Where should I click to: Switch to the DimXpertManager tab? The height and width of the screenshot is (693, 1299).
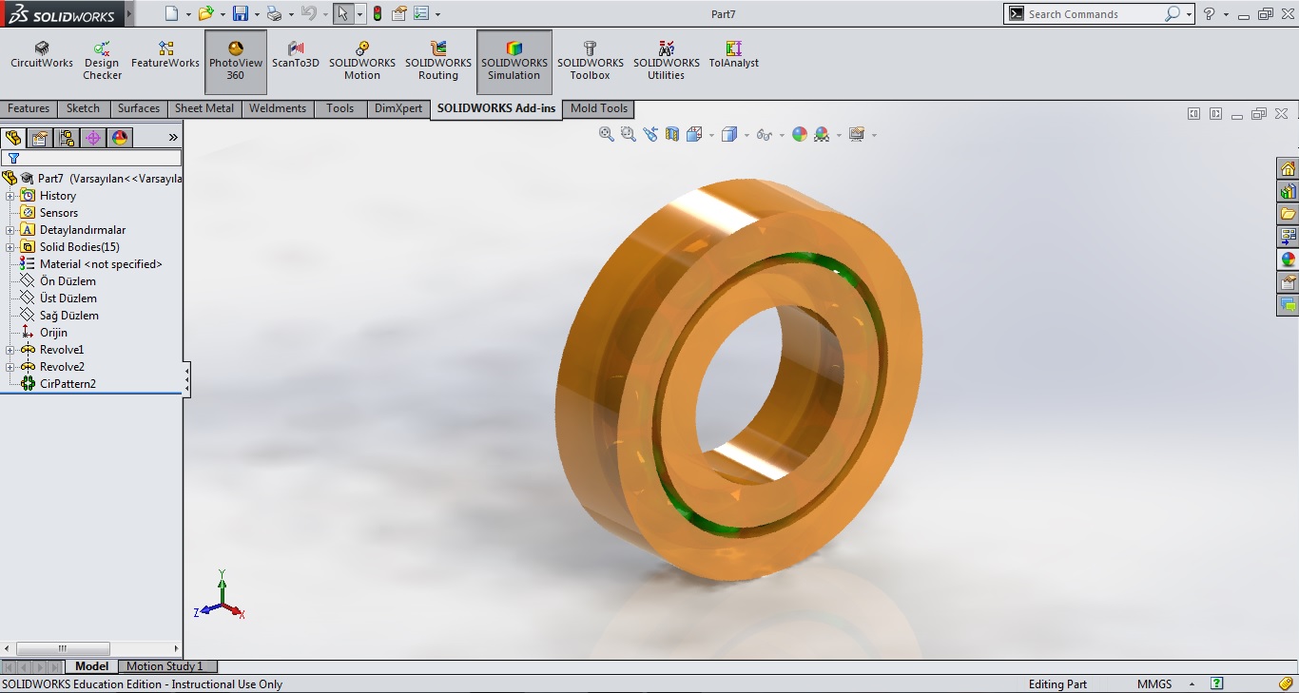tap(93, 138)
